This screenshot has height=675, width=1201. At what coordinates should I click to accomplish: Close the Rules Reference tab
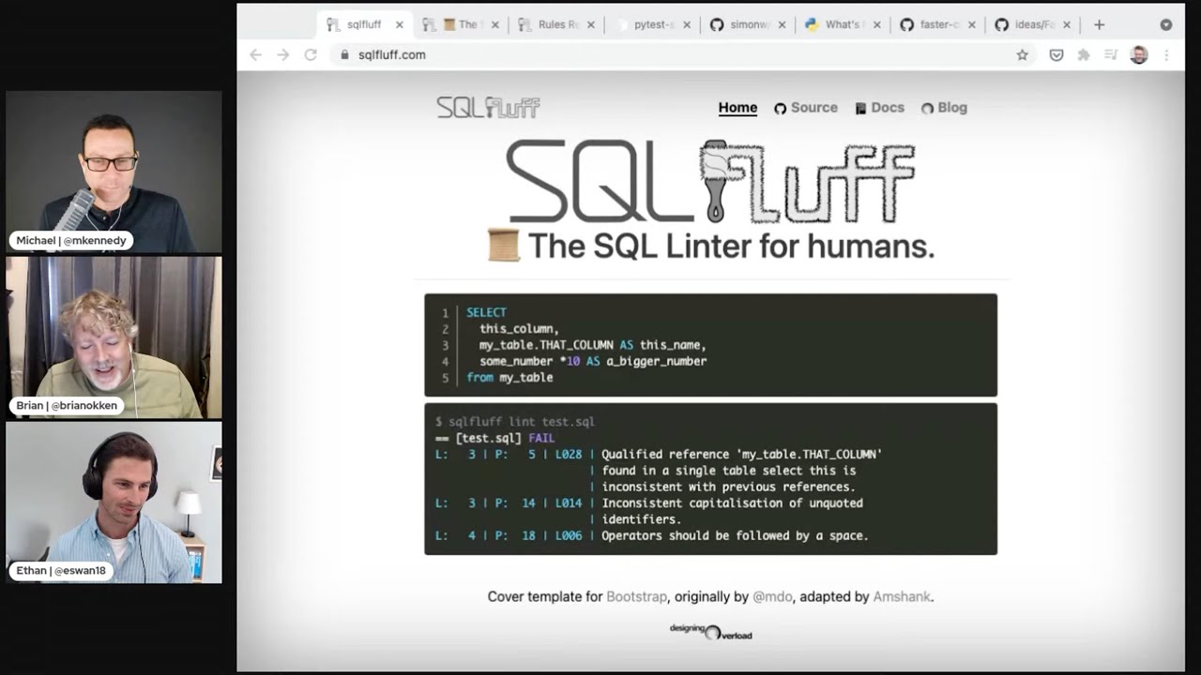(592, 25)
